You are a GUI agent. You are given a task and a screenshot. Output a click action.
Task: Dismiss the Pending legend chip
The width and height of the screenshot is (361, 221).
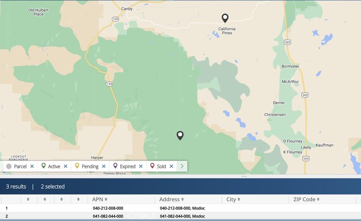(104, 166)
